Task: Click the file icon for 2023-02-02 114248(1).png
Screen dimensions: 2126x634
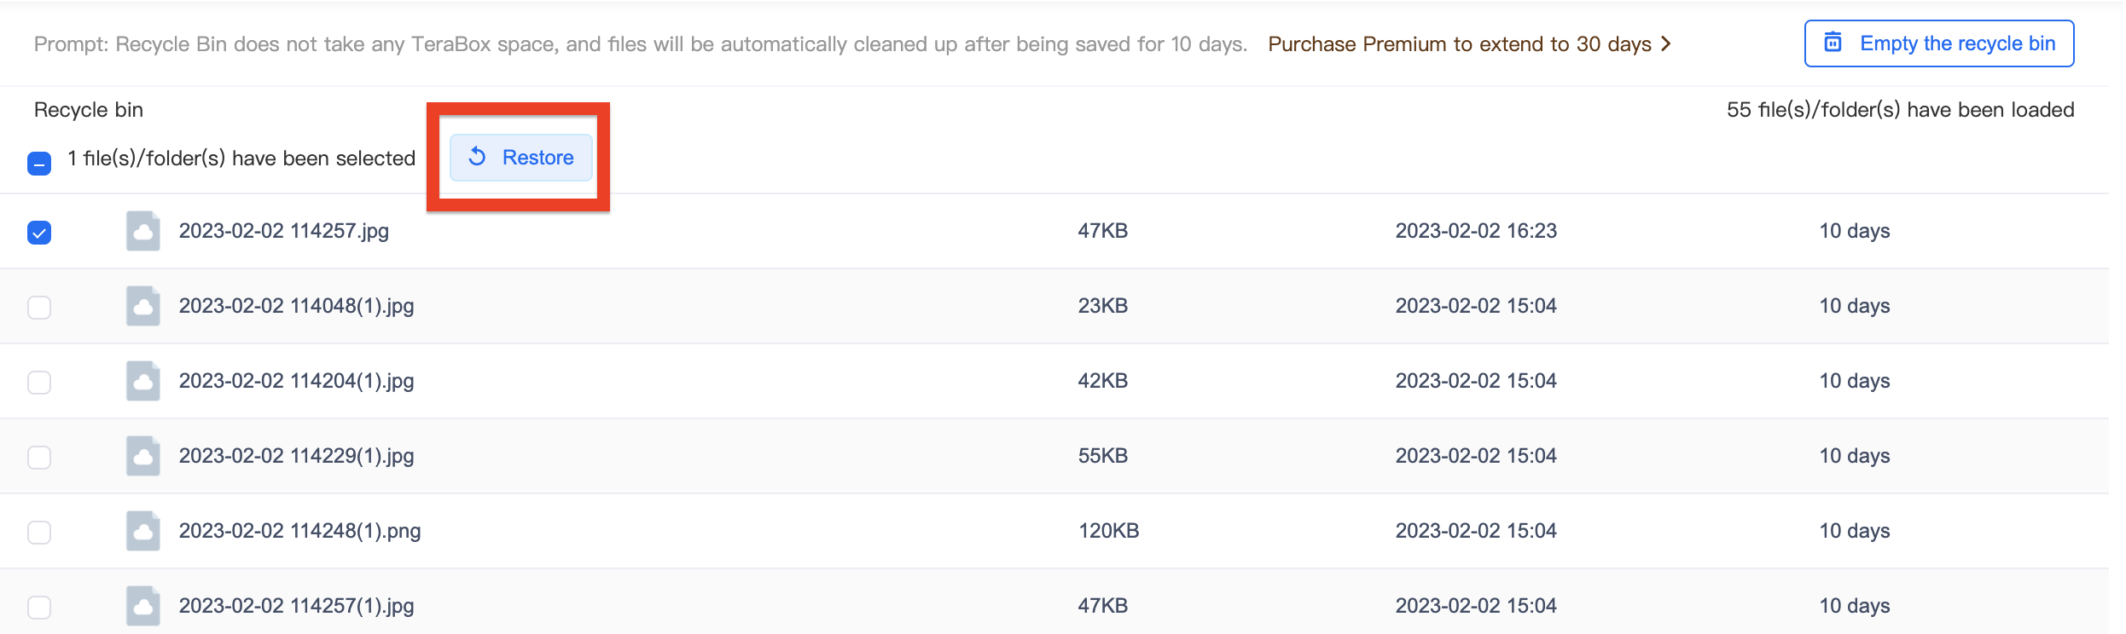Action: 143,531
